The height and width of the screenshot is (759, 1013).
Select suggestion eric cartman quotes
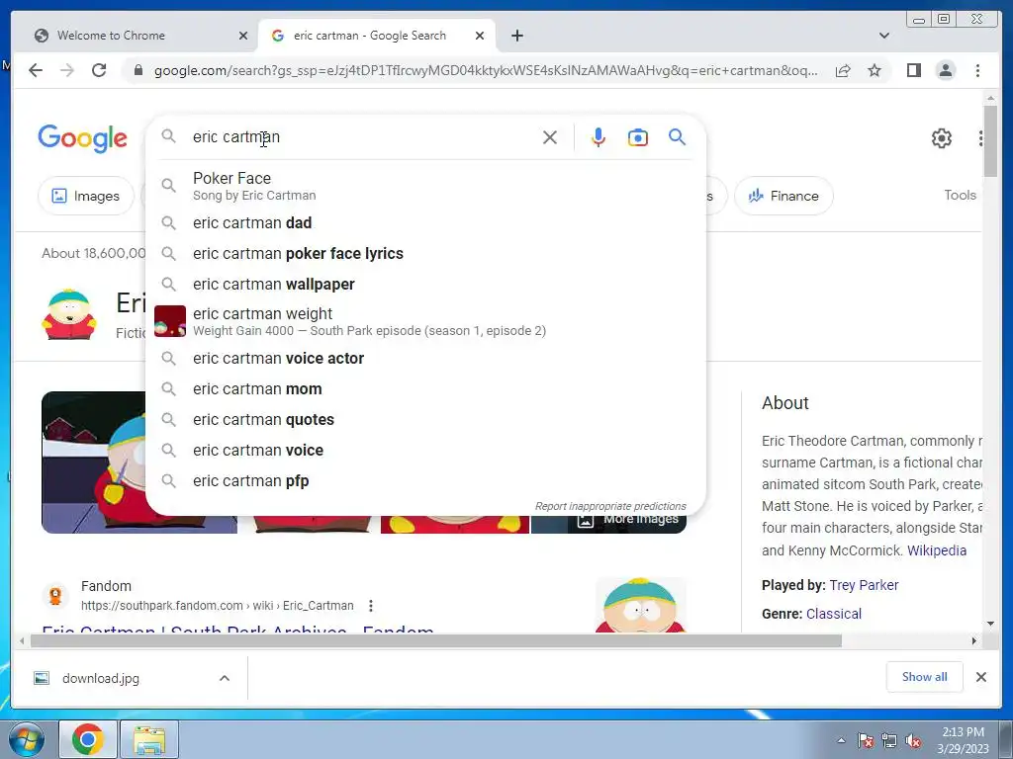point(425,419)
